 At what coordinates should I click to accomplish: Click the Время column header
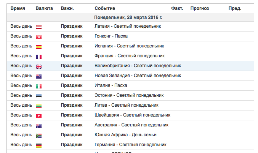(18, 8)
